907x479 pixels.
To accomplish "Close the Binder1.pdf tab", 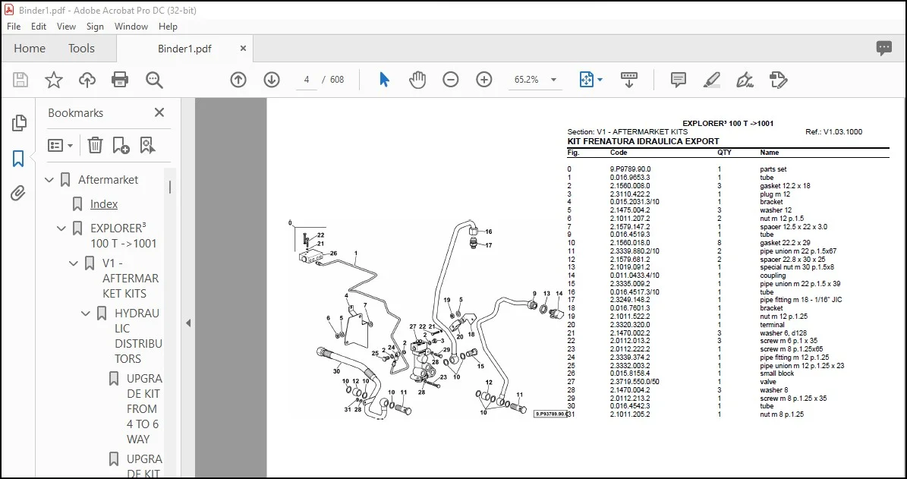I will 244,49.
